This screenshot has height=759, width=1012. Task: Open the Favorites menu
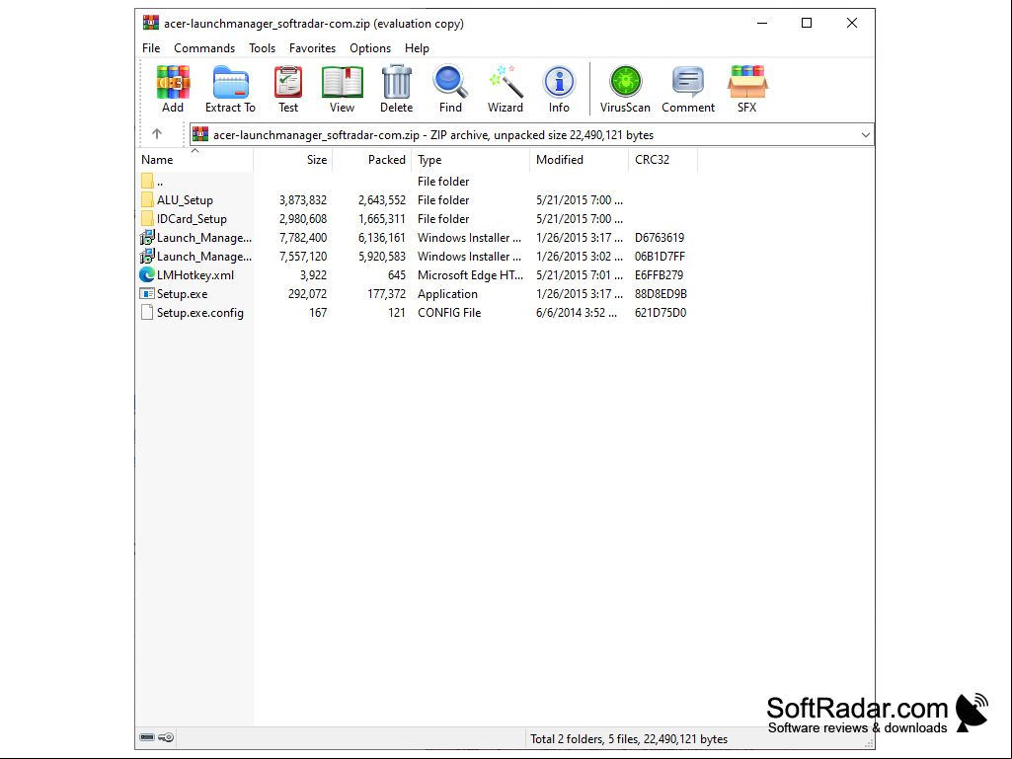pos(312,48)
